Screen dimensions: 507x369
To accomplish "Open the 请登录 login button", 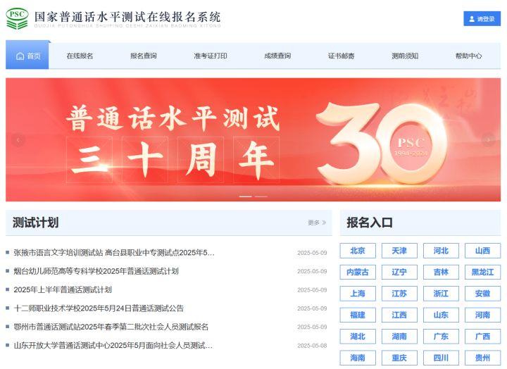I will pyautogui.click(x=482, y=19).
